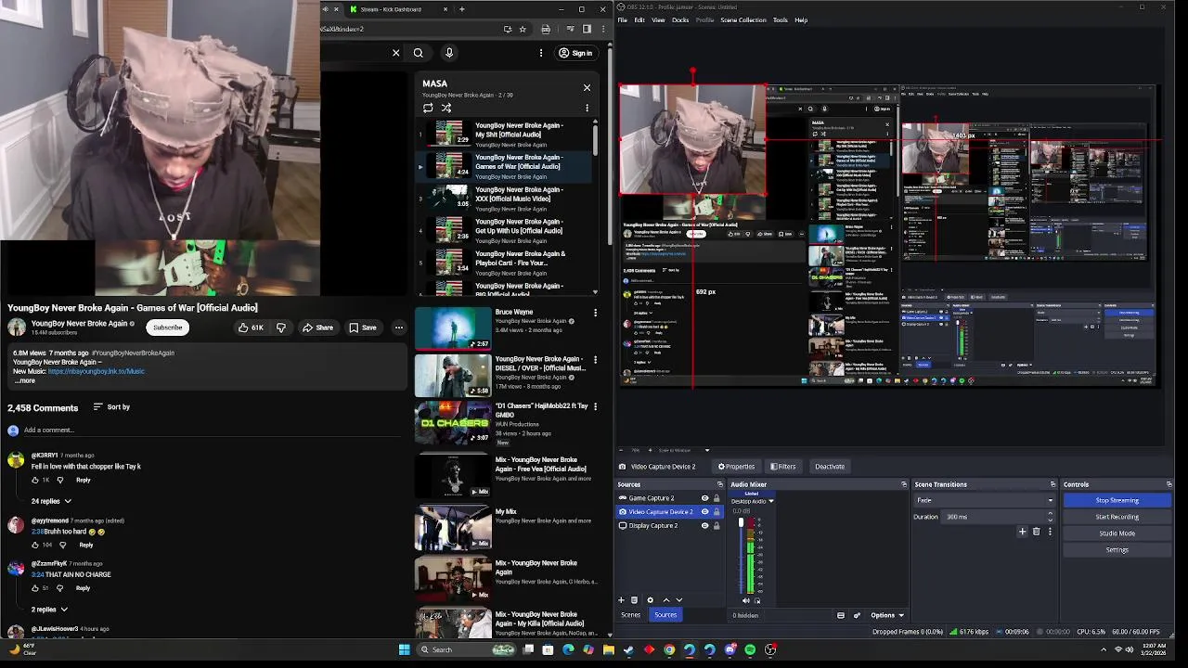Open more actions menu beside Save button
The height and width of the screenshot is (668, 1188).
399,328
